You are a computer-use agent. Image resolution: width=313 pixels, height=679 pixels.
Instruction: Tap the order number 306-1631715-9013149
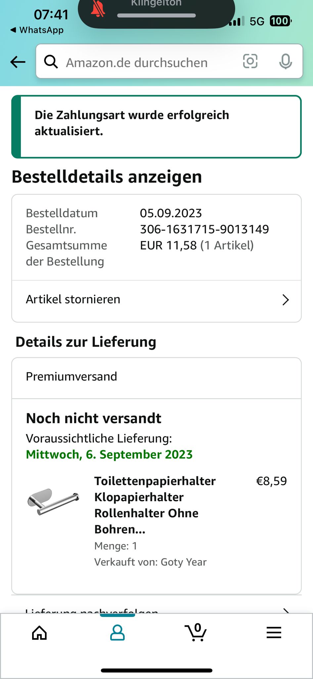pos(204,229)
